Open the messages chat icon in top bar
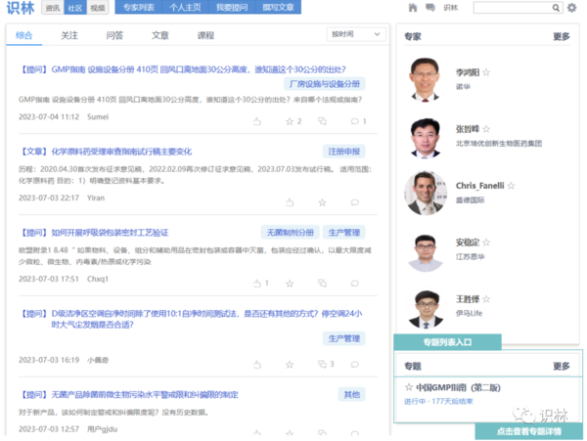587x441 pixels. pos(430,8)
